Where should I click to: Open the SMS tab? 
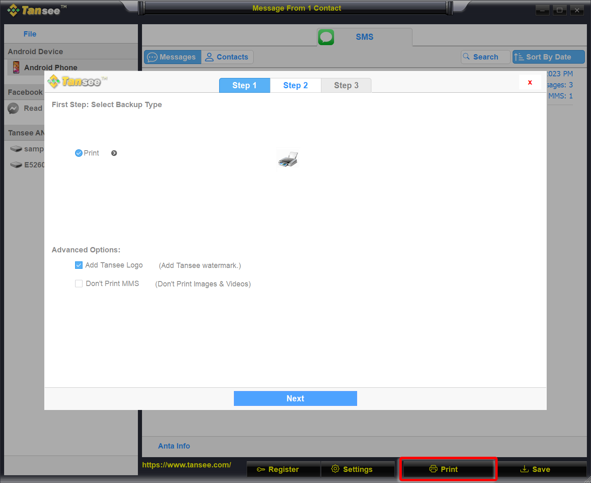pyautogui.click(x=364, y=37)
